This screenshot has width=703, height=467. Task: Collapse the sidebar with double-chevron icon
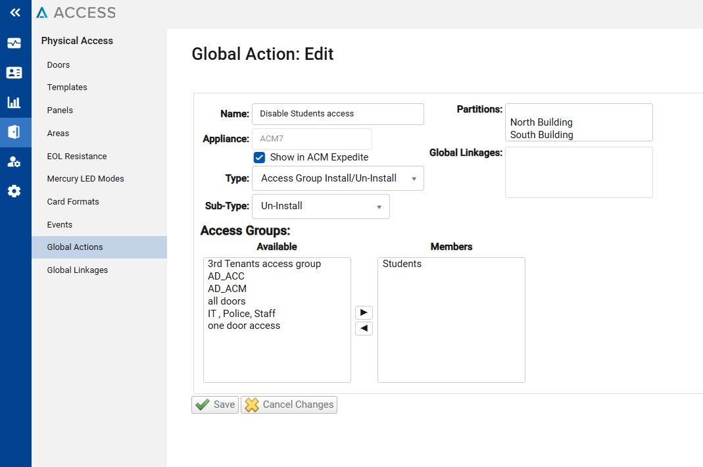15,12
